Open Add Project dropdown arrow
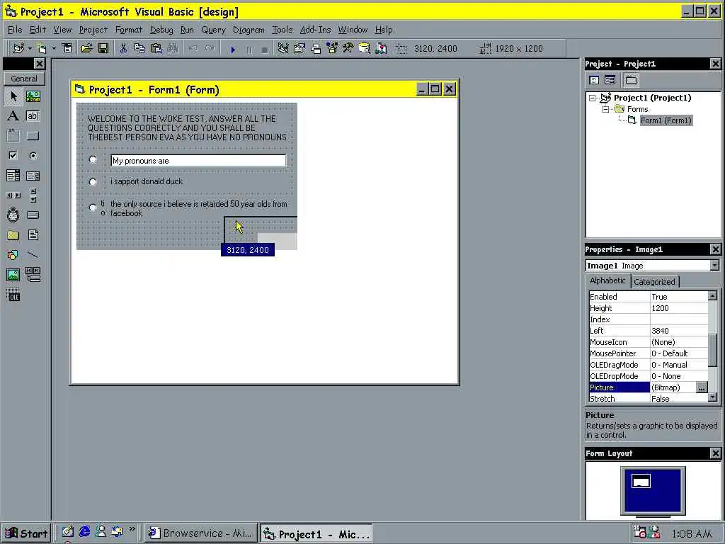 30,48
